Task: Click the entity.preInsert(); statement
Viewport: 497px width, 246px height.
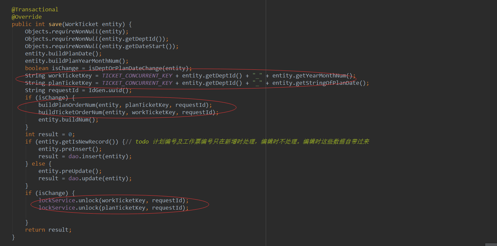Action: 70,149
